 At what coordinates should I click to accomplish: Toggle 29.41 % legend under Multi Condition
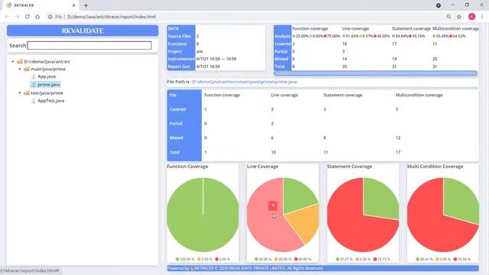(x=425, y=260)
